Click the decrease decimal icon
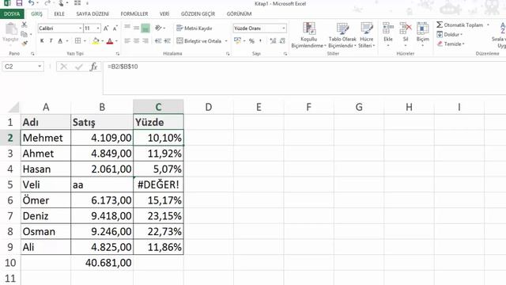 point(283,40)
